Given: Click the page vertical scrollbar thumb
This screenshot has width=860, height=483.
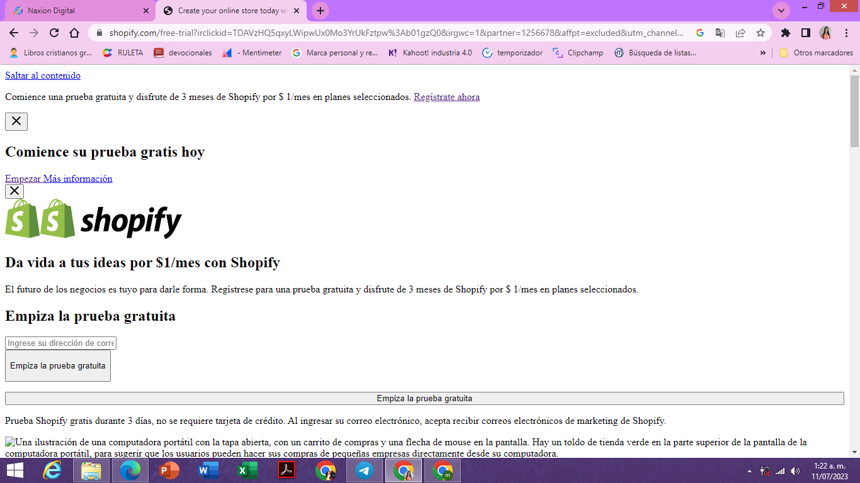Looking at the screenshot, I should coord(854,111).
